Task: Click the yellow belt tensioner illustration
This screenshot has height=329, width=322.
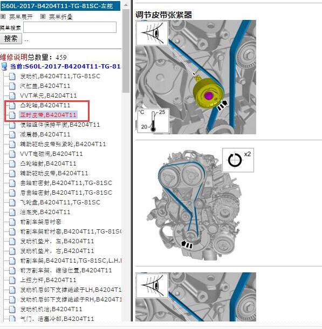Action: coord(196,77)
